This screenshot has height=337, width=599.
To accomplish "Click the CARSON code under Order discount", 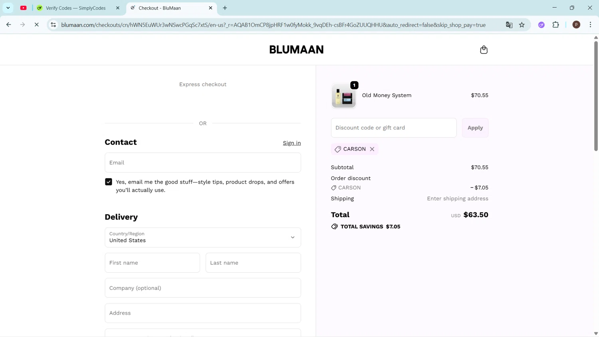I will (x=349, y=188).
